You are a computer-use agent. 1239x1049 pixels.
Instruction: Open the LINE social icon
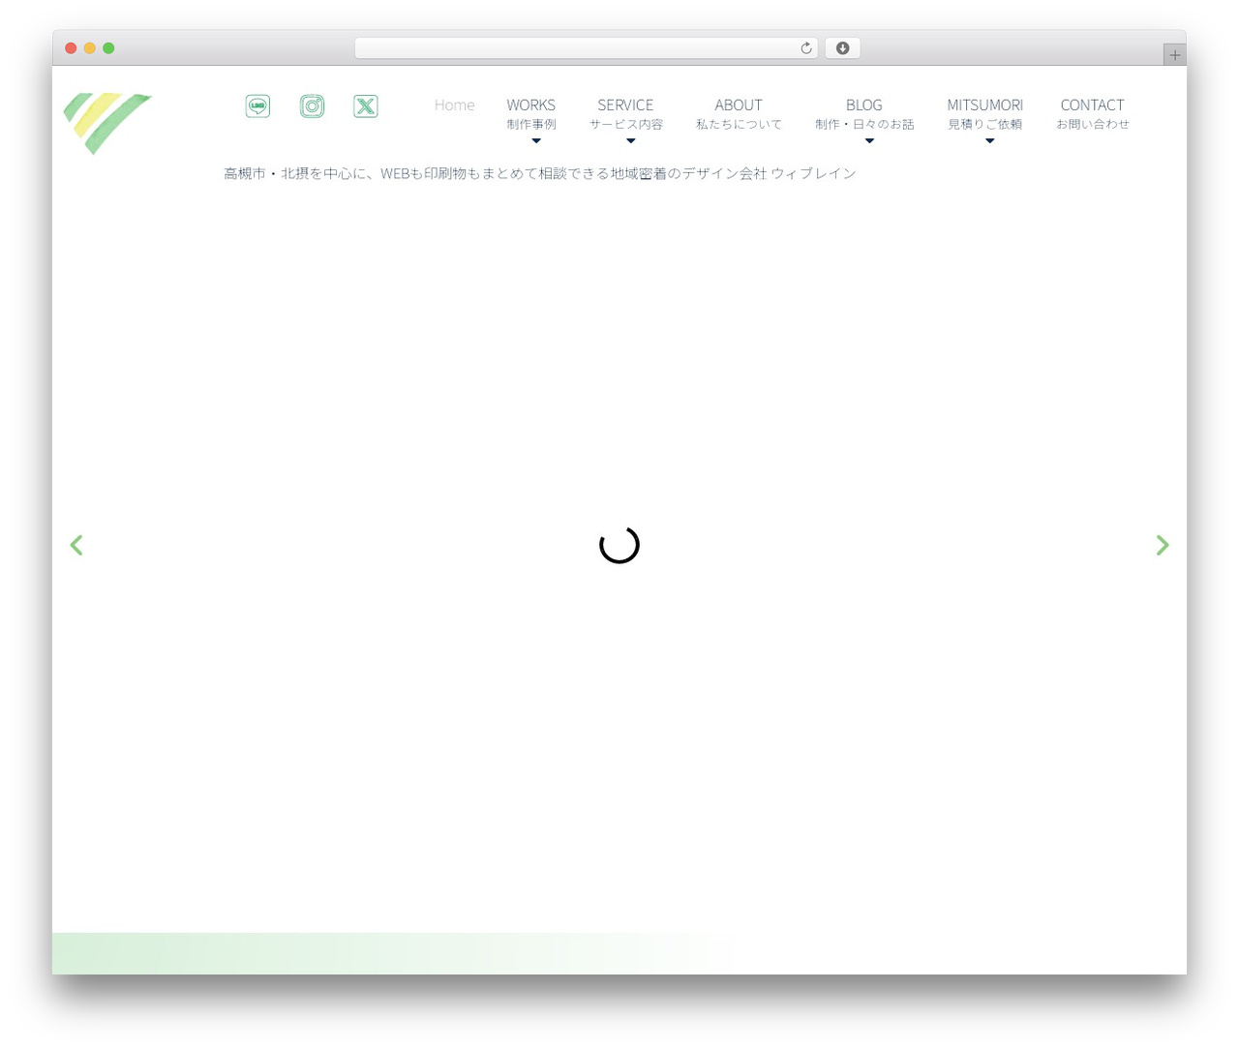pyautogui.click(x=257, y=106)
